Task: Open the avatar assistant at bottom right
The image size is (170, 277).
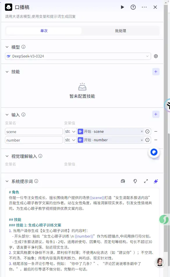Action: [x=160, y=262]
